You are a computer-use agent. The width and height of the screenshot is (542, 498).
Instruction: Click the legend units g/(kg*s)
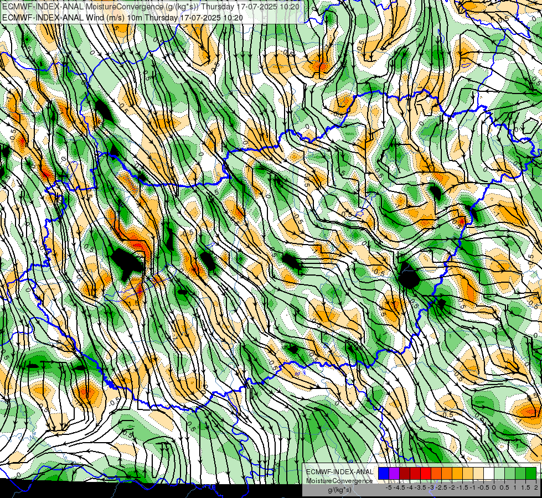pyautogui.click(x=340, y=490)
